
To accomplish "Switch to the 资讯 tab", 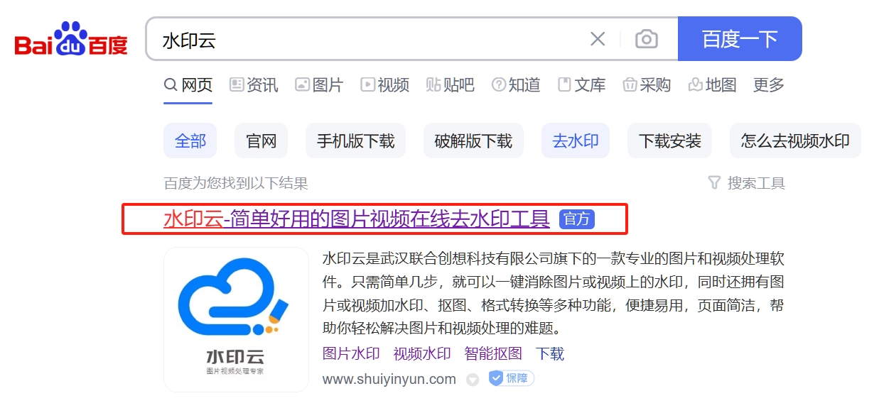I will [x=254, y=85].
